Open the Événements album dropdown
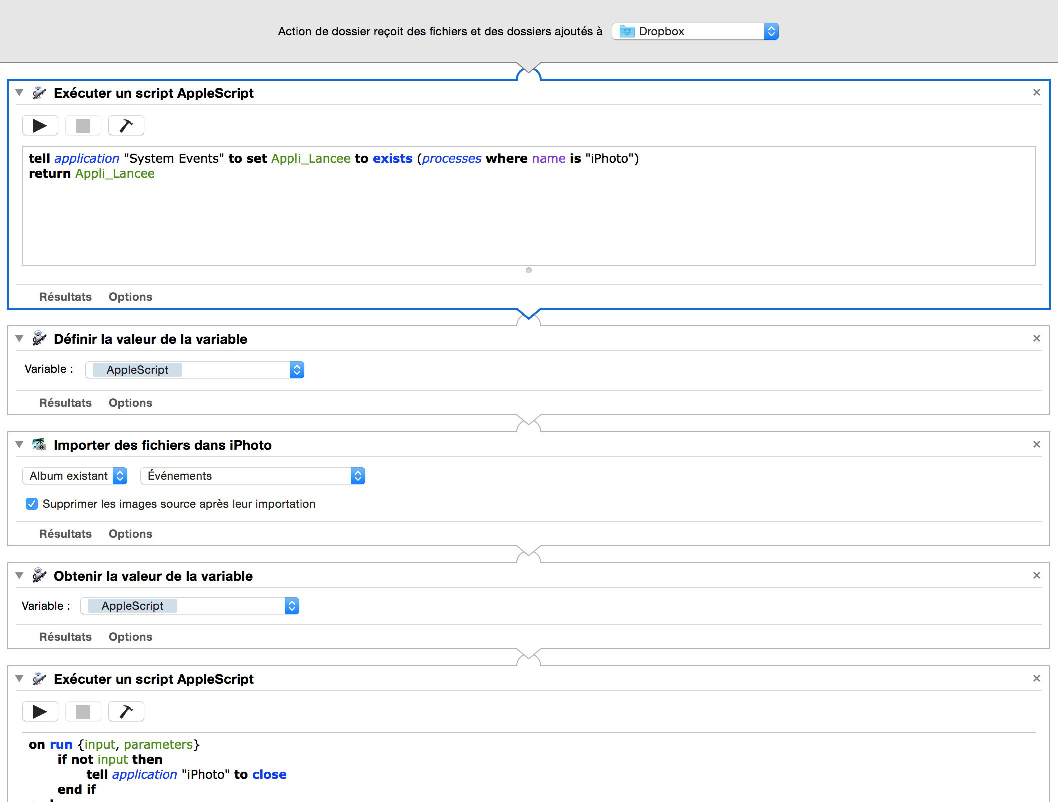 pos(253,476)
